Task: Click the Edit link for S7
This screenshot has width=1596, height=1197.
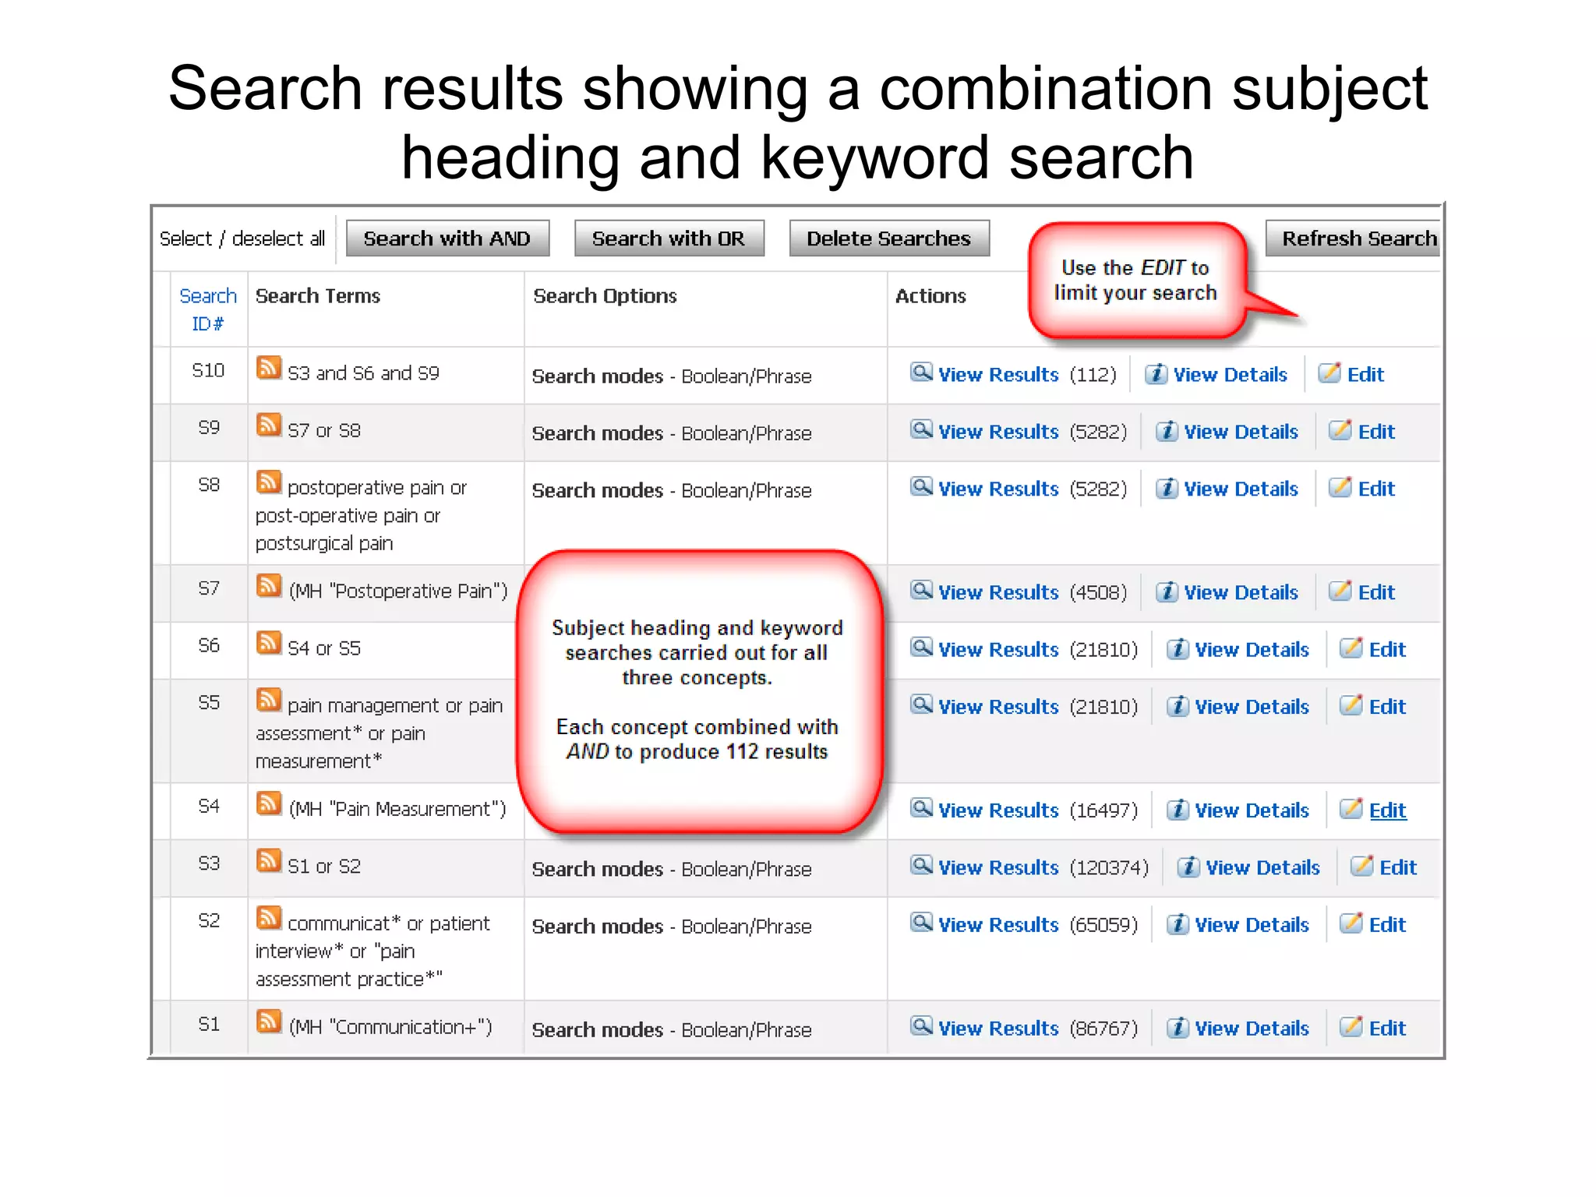Action: pyautogui.click(x=1376, y=592)
